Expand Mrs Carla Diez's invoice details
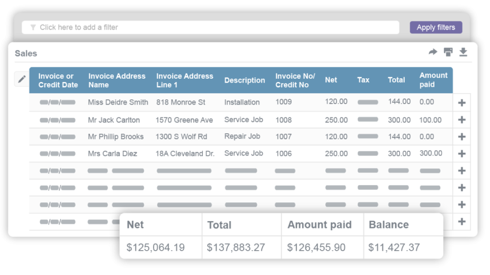The height and width of the screenshot is (275, 490). point(461,153)
